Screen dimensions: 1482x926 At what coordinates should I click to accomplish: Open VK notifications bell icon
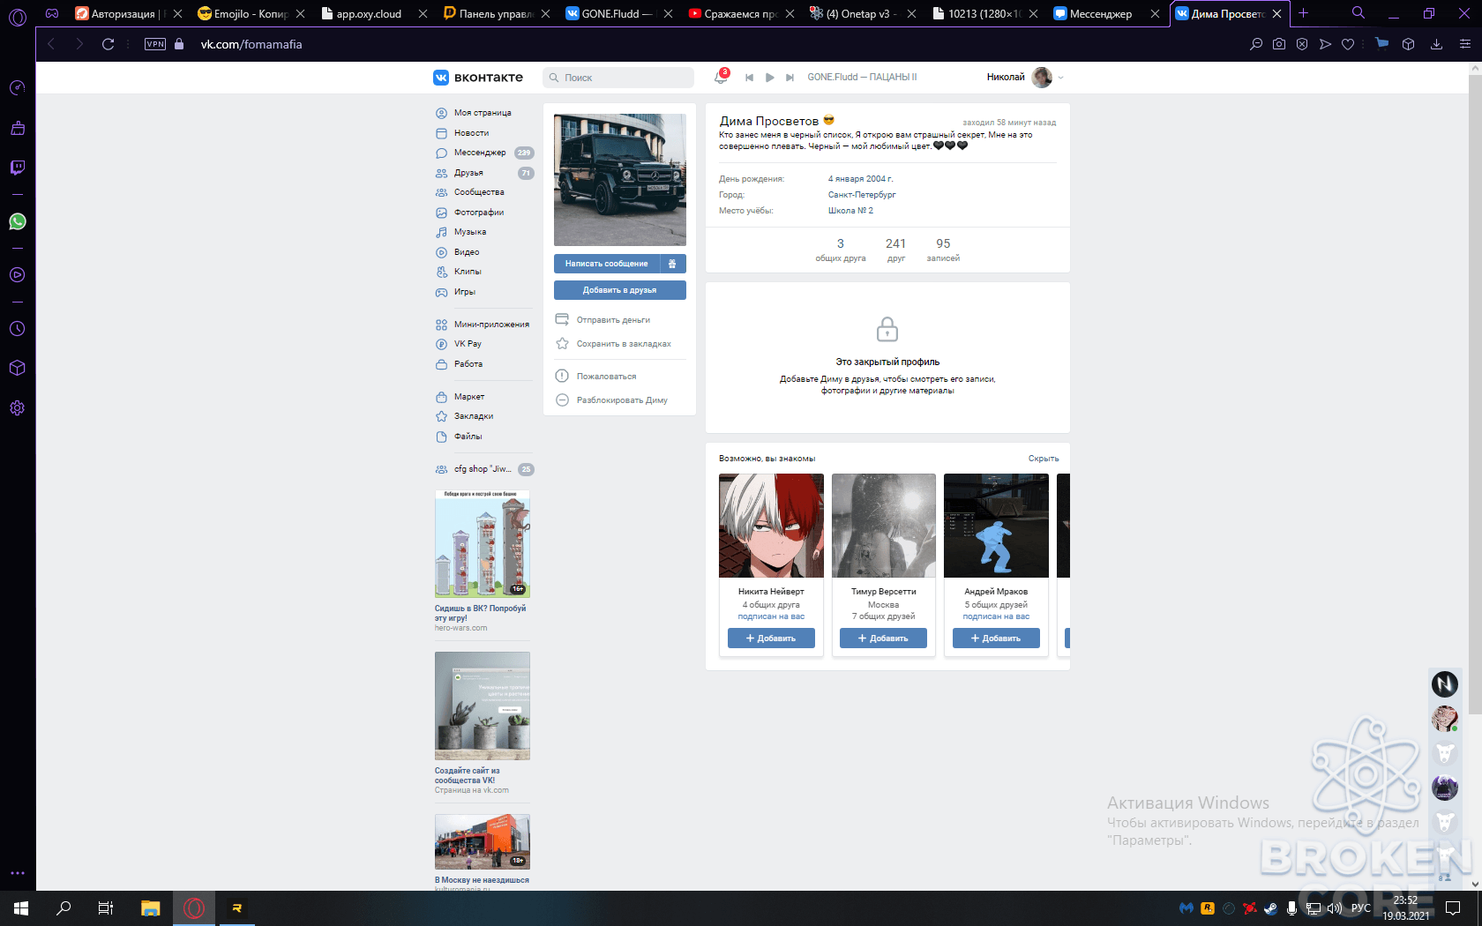pyautogui.click(x=721, y=78)
